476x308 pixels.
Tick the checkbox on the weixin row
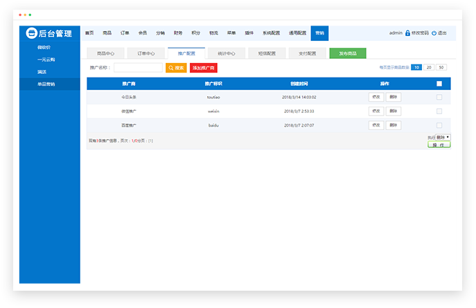[x=439, y=111]
